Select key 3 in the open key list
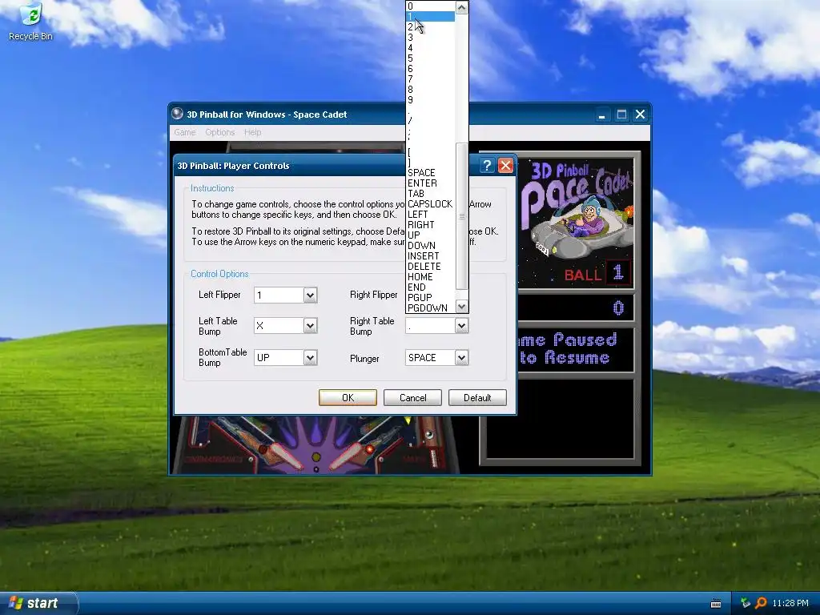This screenshot has height=615, width=820. 430,38
